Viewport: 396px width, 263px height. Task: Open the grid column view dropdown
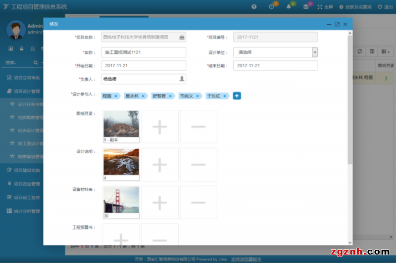pos(385,51)
